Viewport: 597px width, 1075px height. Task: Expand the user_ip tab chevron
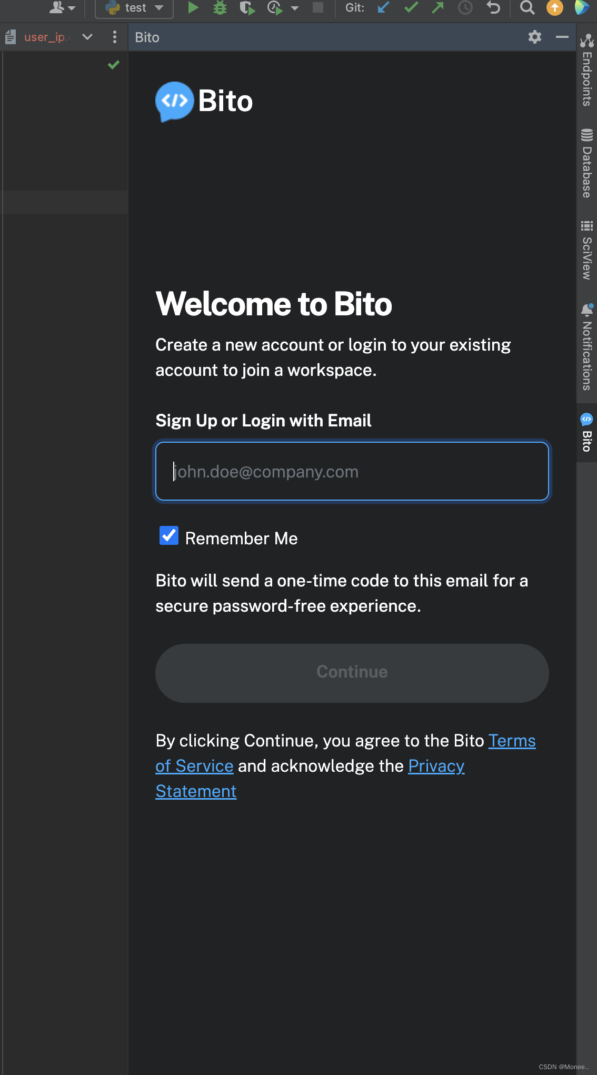tap(87, 37)
